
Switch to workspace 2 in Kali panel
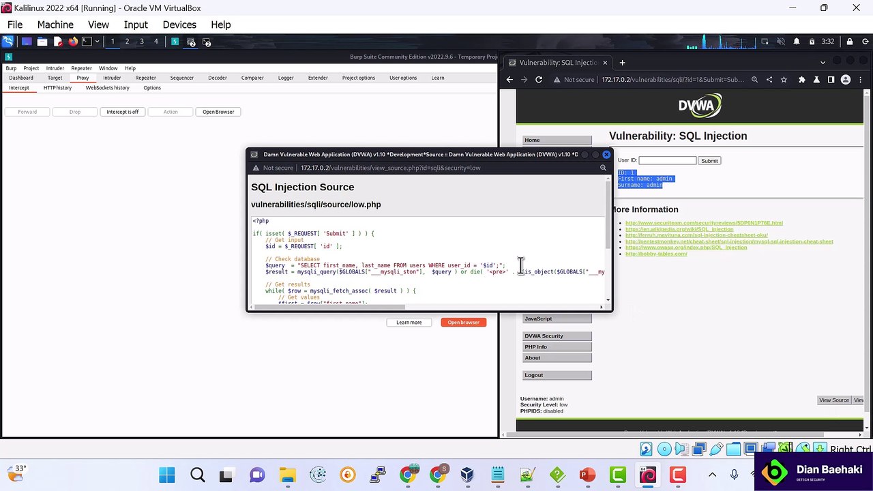[x=127, y=41]
